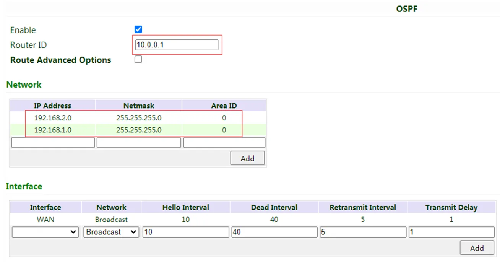Image resolution: width=500 pixels, height=262 pixels.
Task: Click the Area ID column header
Action: tap(224, 106)
